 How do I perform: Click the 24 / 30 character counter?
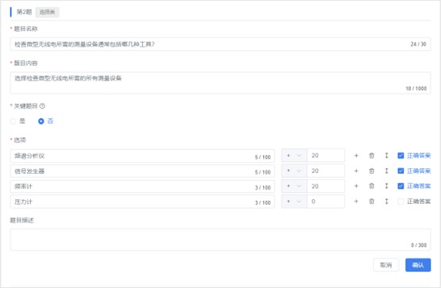418,44
